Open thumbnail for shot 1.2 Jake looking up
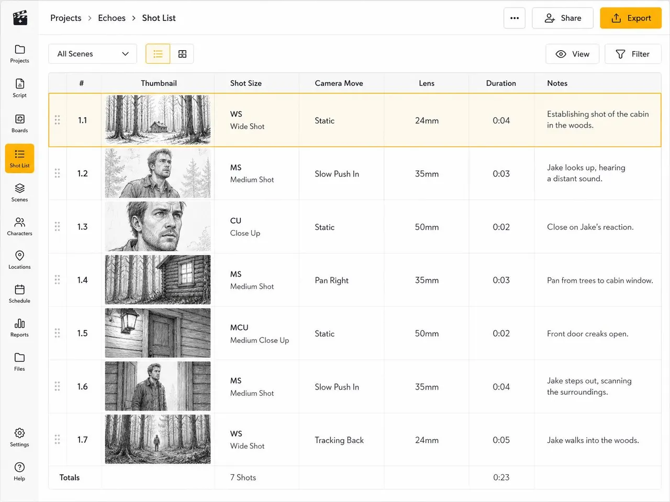This screenshot has height=502, width=670. (158, 173)
